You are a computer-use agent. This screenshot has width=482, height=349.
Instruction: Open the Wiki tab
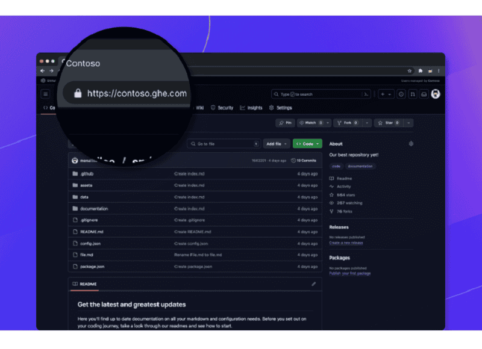200,108
